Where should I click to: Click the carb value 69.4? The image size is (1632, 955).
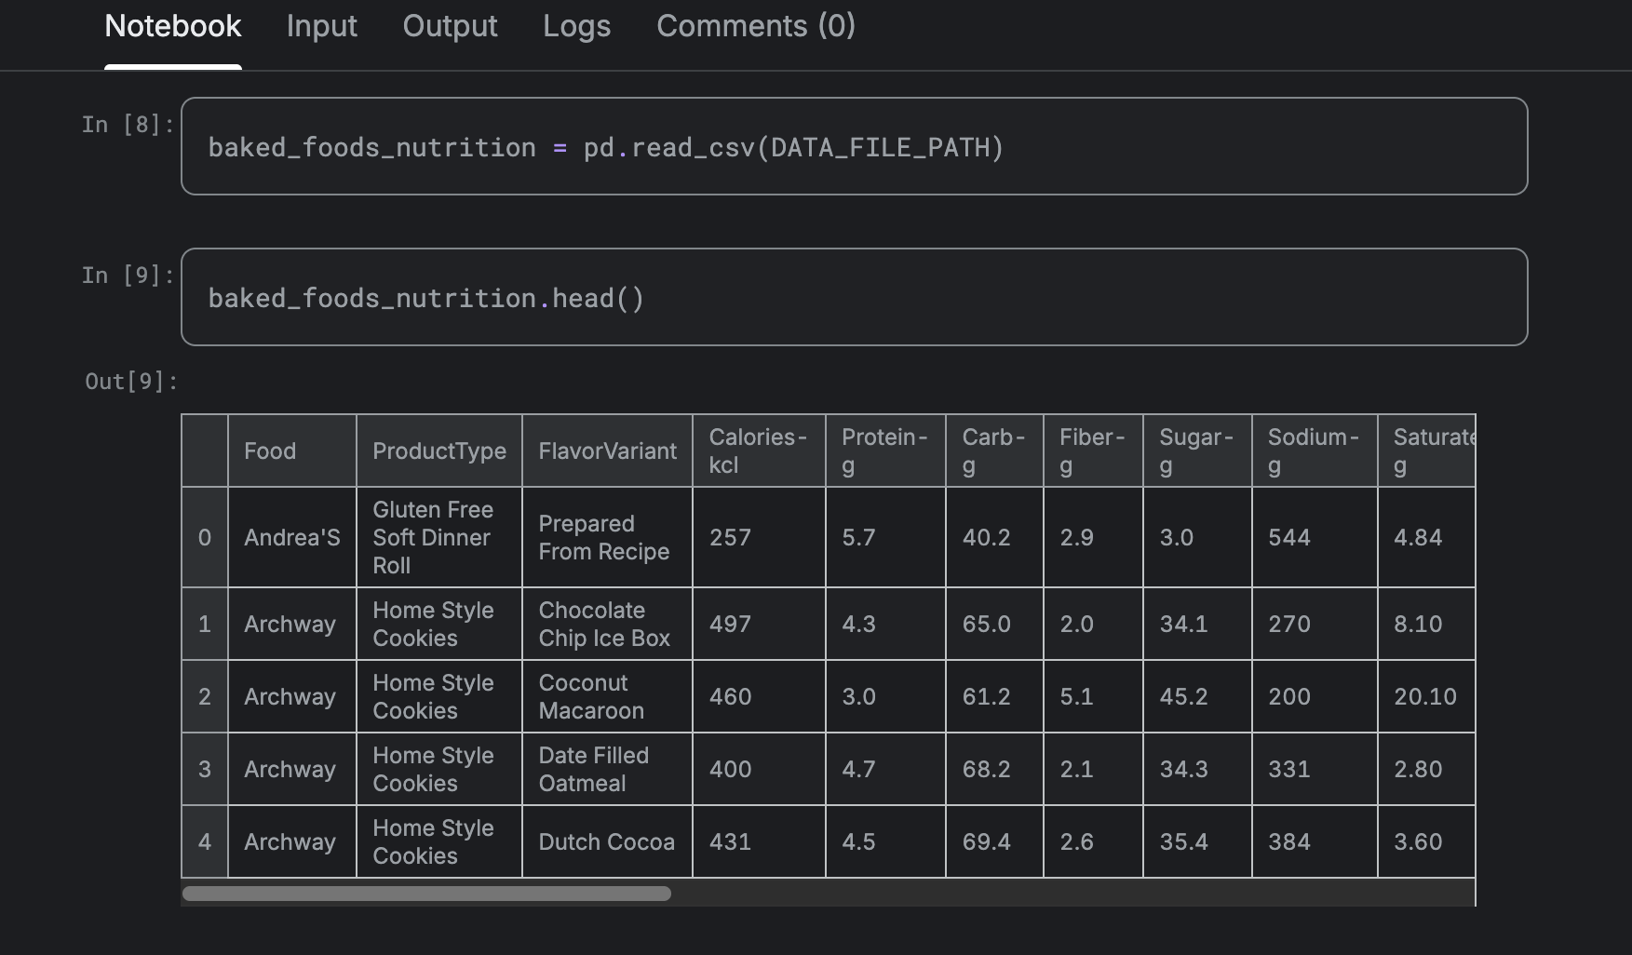point(994,841)
